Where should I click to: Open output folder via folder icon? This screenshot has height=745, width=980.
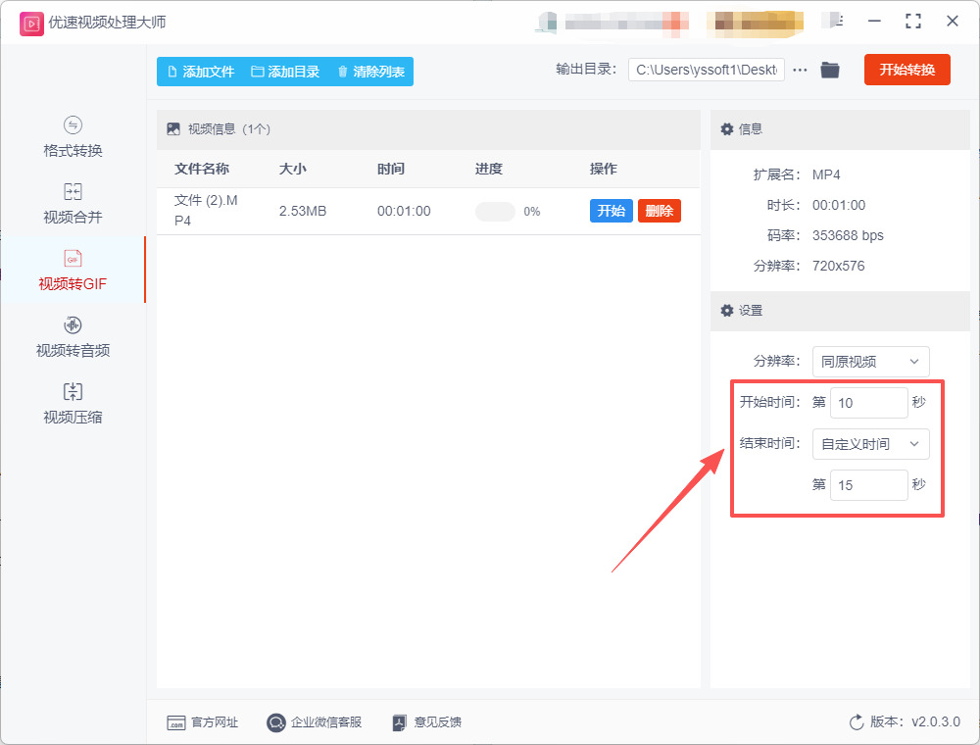click(x=830, y=70)
